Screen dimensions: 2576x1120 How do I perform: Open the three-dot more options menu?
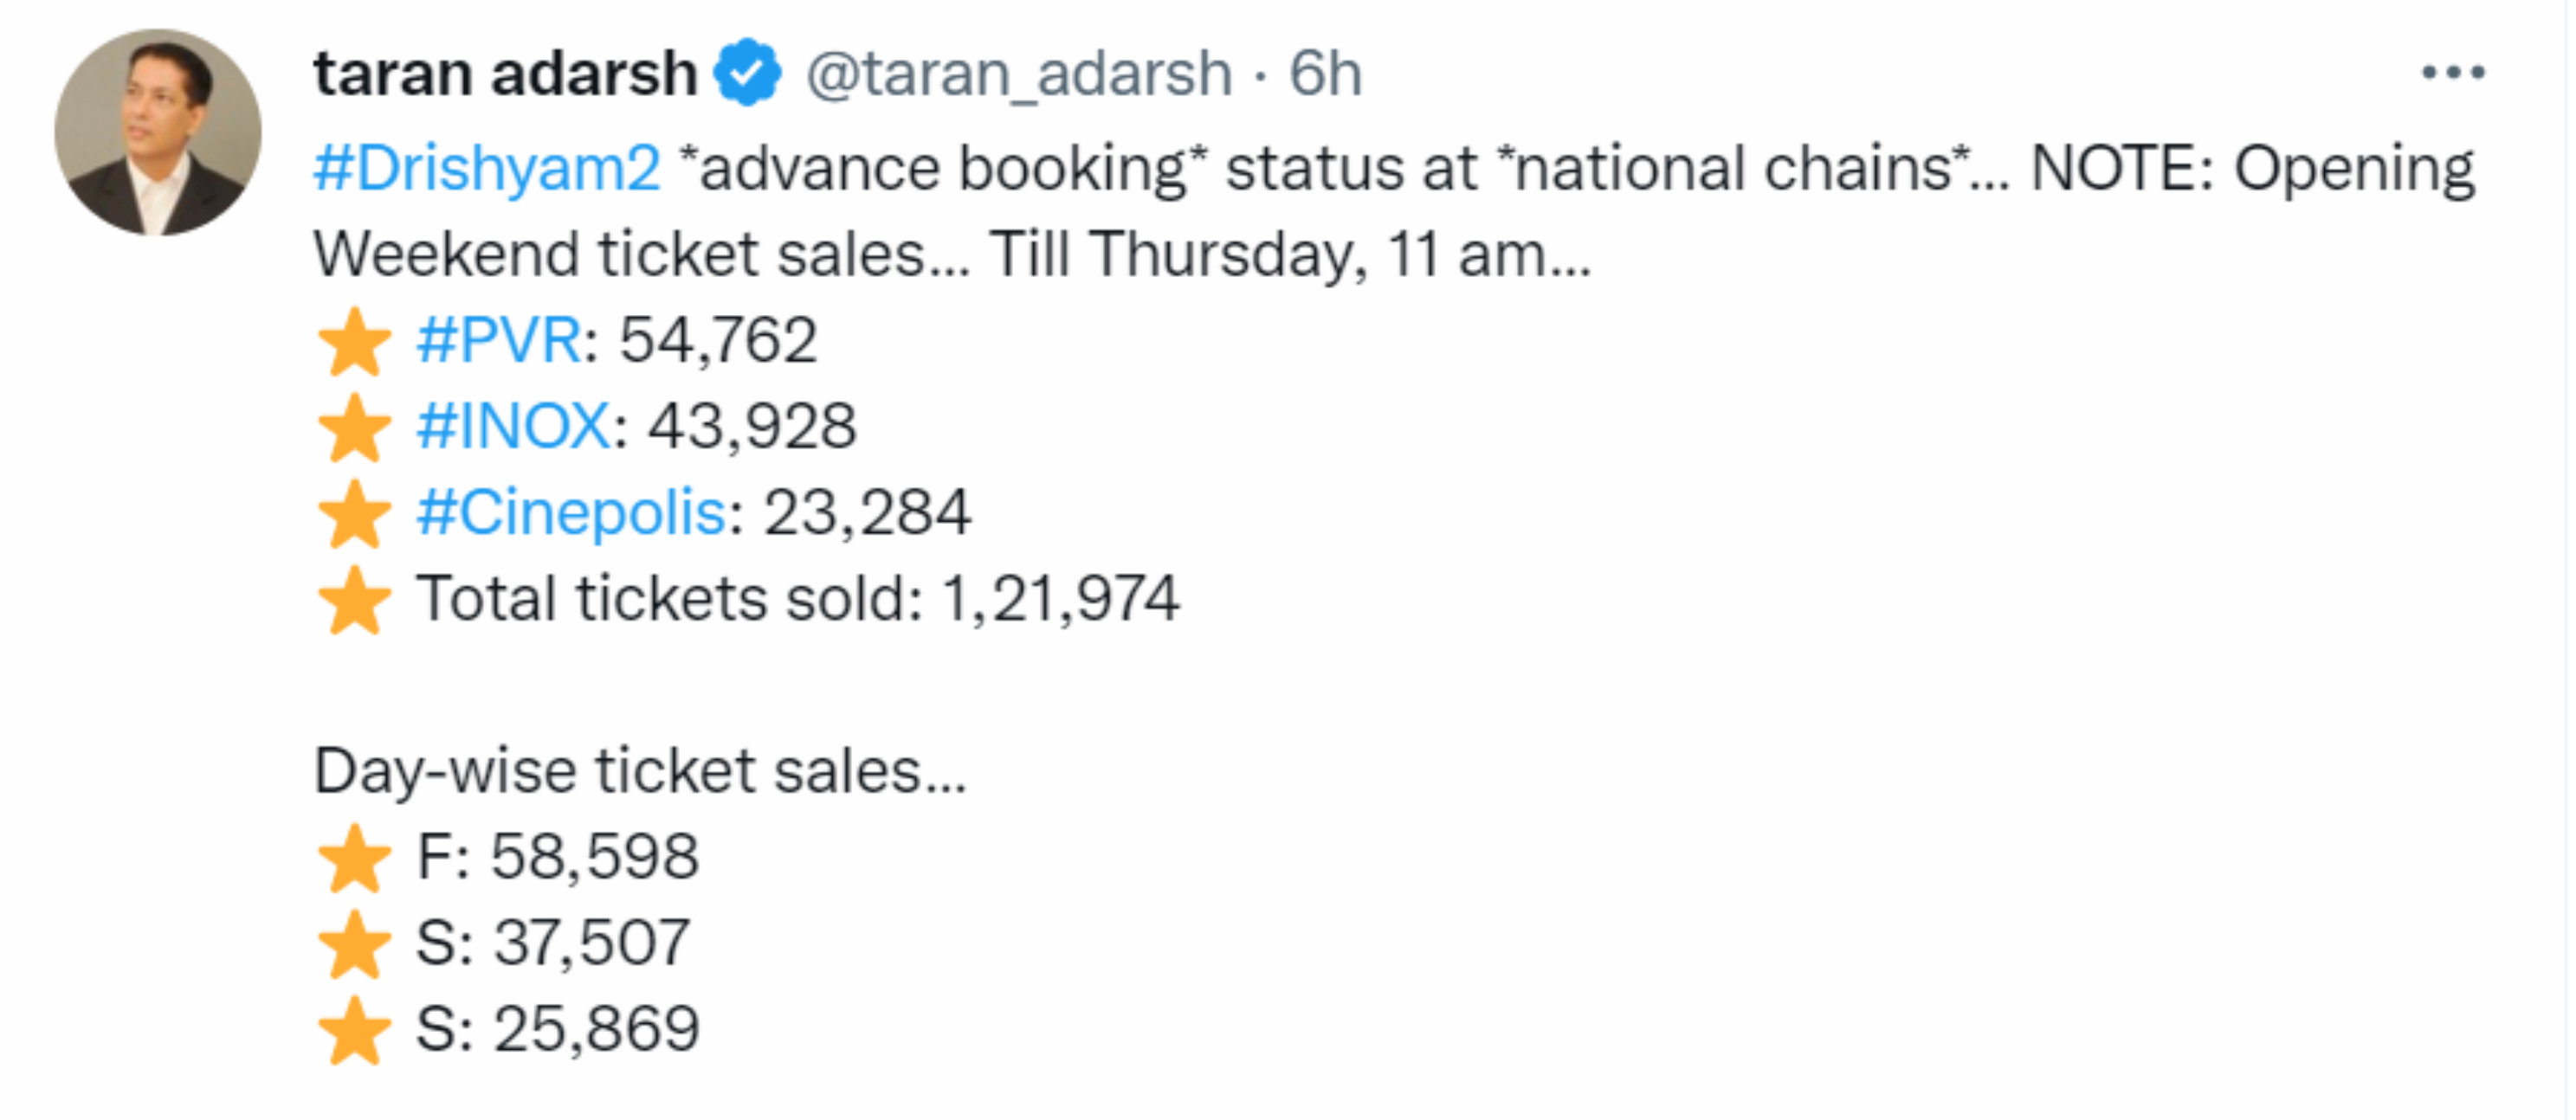tap(2452, 73)
